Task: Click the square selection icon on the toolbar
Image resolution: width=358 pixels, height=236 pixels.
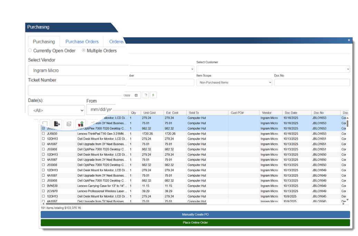Action: [x=46, y=124]
